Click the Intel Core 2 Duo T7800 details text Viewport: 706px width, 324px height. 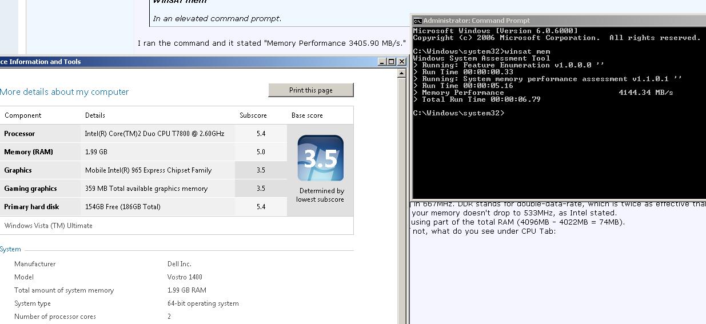point(154,134)
